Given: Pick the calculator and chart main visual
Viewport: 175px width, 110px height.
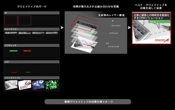Looking at the screenshot, I should (11, 85).
